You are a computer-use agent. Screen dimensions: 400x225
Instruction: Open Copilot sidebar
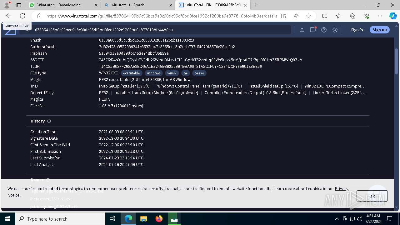point(393,16)
